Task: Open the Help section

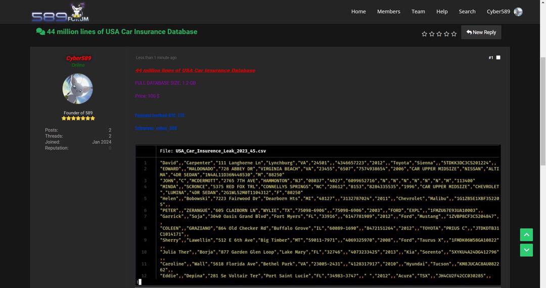Action: [x=442, y=12]
